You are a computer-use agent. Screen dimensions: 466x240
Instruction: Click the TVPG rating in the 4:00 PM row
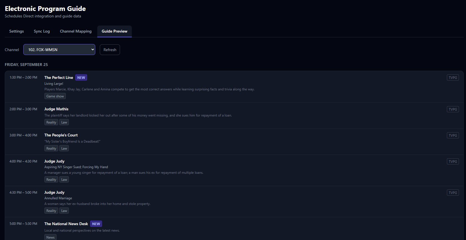click(453, 161)
